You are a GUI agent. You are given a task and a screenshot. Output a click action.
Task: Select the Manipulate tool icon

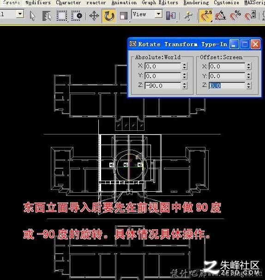click(x=188, y=16)
